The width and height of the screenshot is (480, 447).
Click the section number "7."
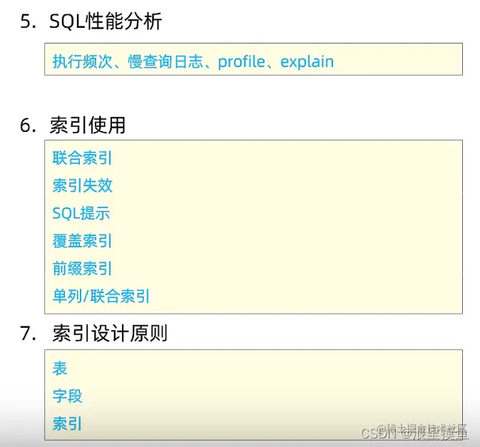[x=28, y=334]
